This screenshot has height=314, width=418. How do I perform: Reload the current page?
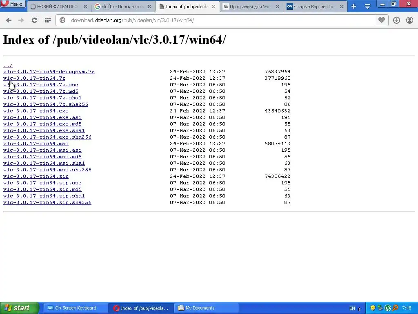34,20
